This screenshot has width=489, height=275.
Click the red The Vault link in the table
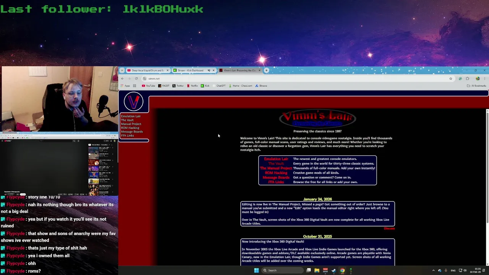[276, 163]
